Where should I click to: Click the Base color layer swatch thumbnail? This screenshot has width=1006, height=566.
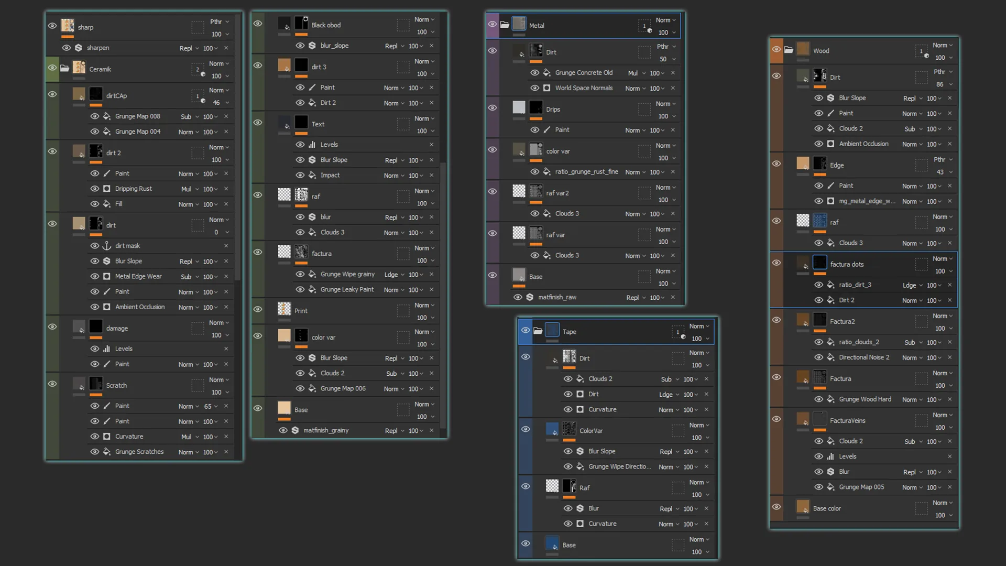[x=803, y=506]
